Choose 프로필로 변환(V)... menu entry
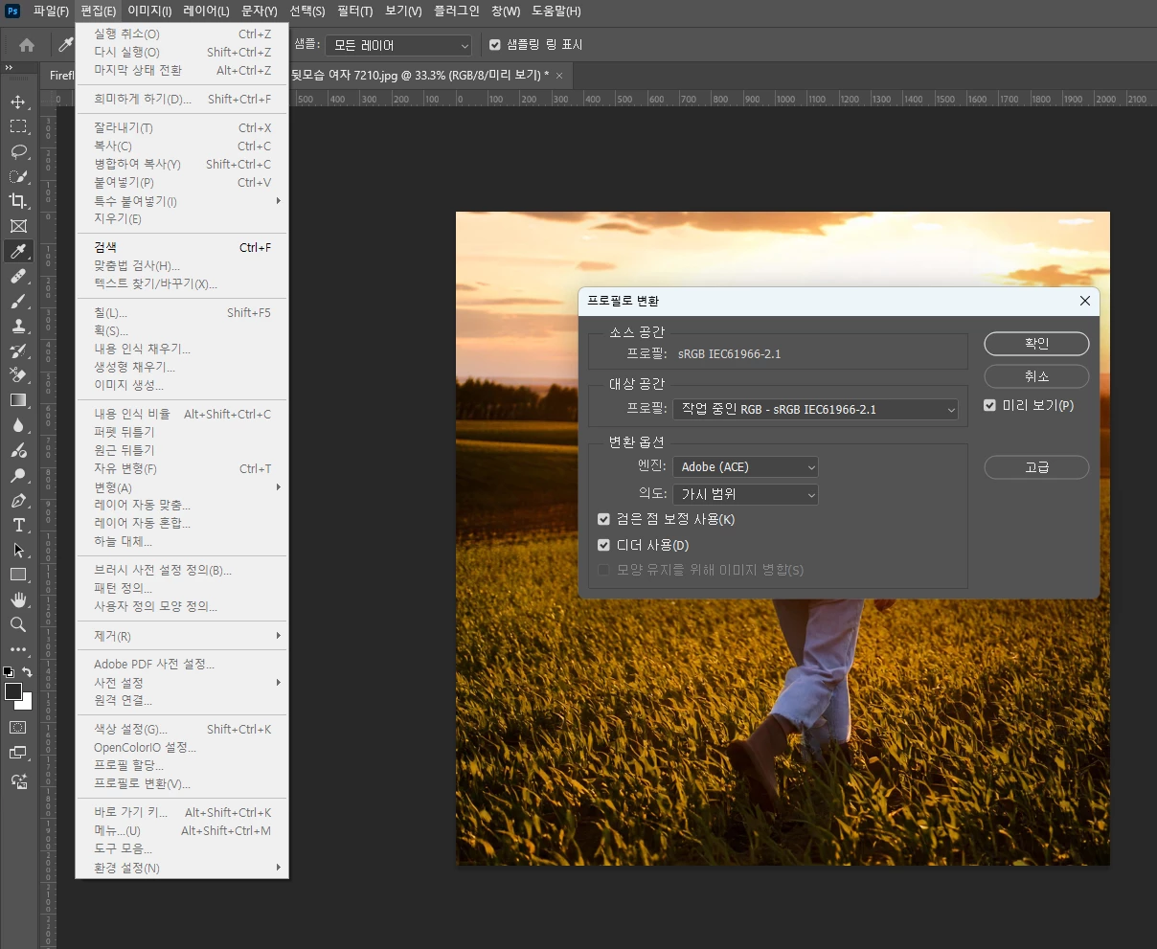 point(182,783)
